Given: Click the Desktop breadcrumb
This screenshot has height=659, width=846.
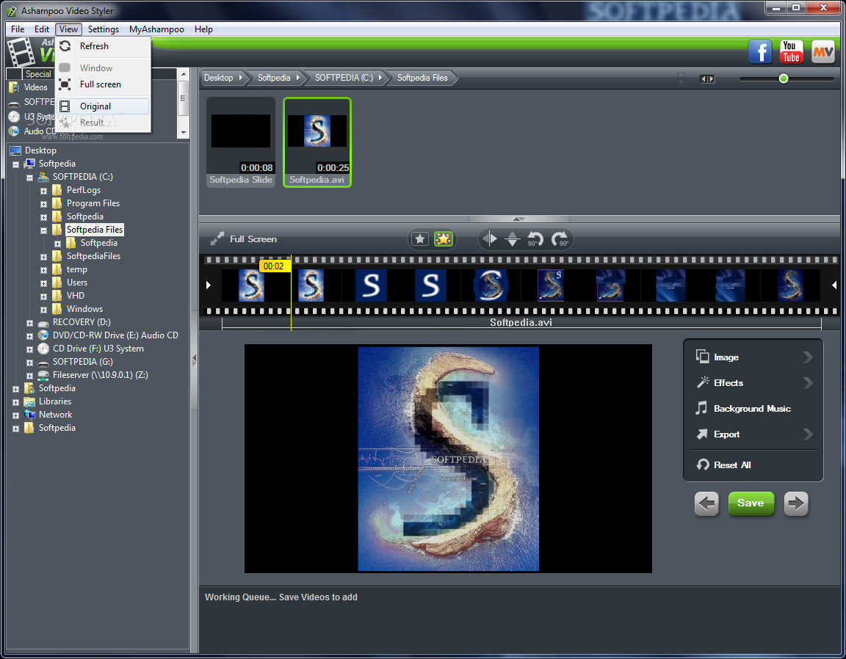Looking at the screenshot, I should pos(219,78).
